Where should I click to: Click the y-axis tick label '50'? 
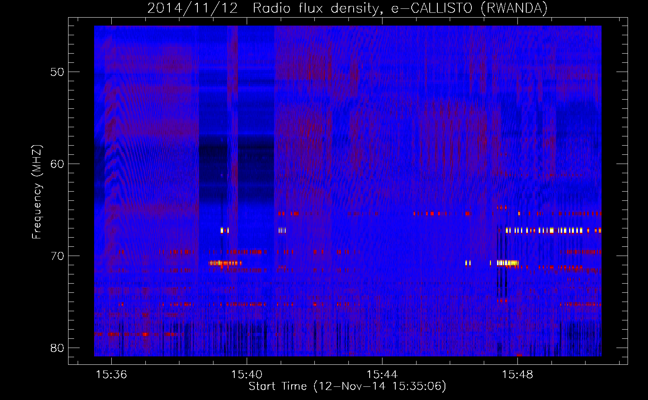[58, 72]
